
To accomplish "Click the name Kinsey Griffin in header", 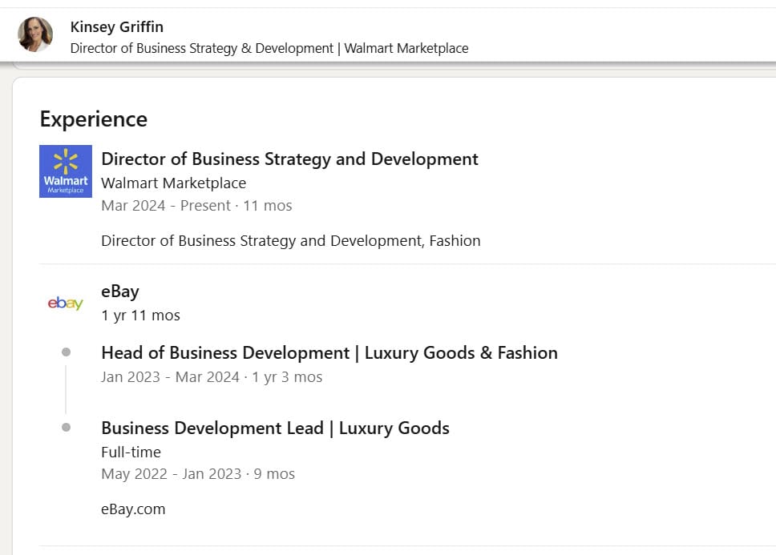I will pyautogui.click(x=117, y=26).
